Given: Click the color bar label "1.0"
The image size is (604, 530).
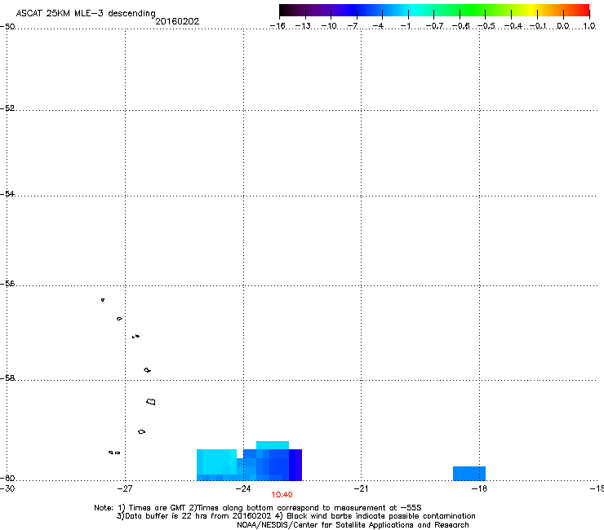Looking at the screenshot, I should click(x=589, y=26).
